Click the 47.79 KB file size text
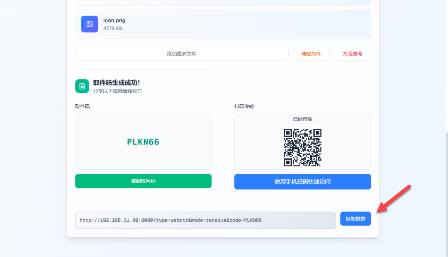This screenshot has width=448, height=257. [x=113, y=28]
